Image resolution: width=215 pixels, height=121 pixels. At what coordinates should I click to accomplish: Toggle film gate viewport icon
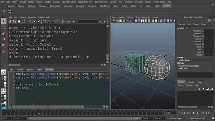(139, 21)
